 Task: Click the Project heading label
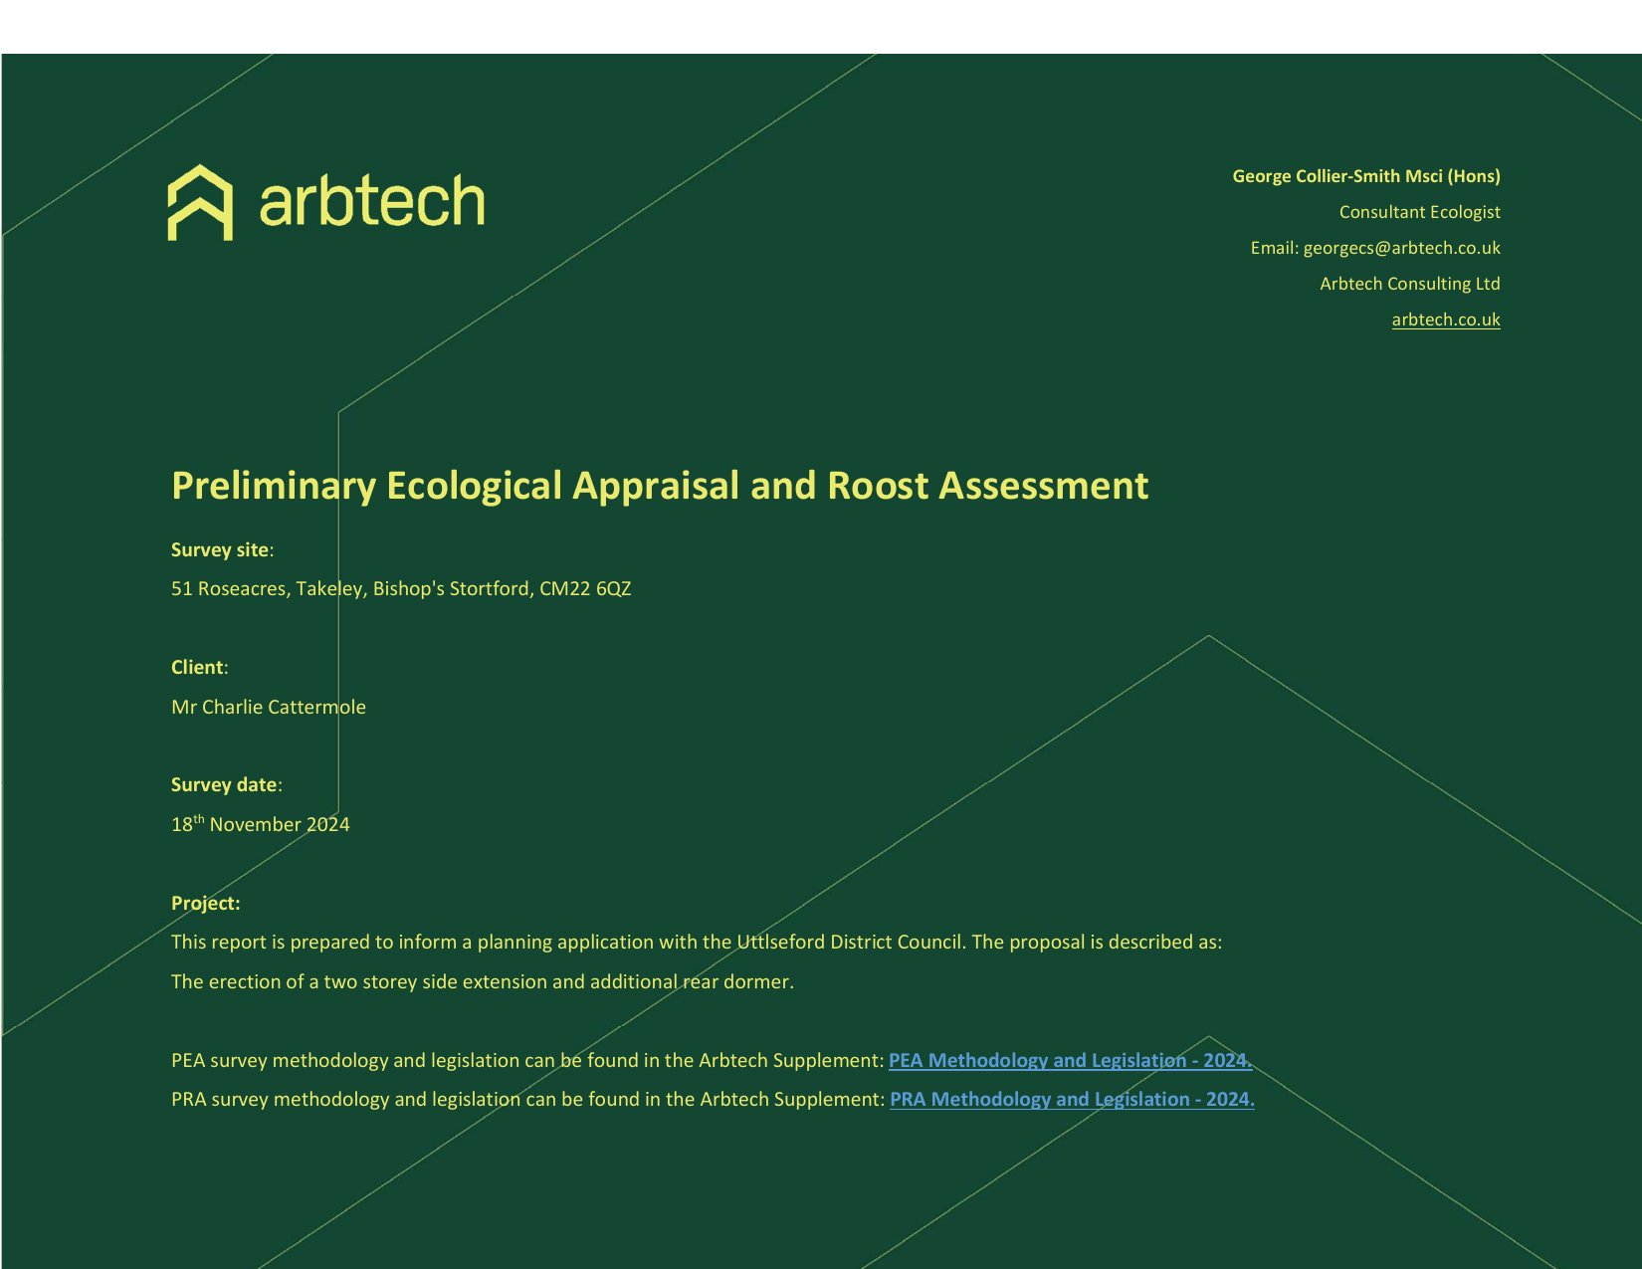click(205, 903)
